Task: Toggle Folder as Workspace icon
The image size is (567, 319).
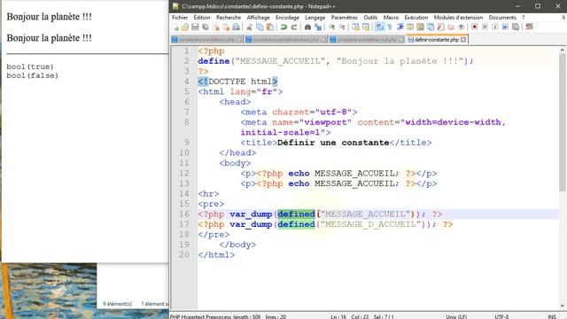Action: click(x=451, y=27)
